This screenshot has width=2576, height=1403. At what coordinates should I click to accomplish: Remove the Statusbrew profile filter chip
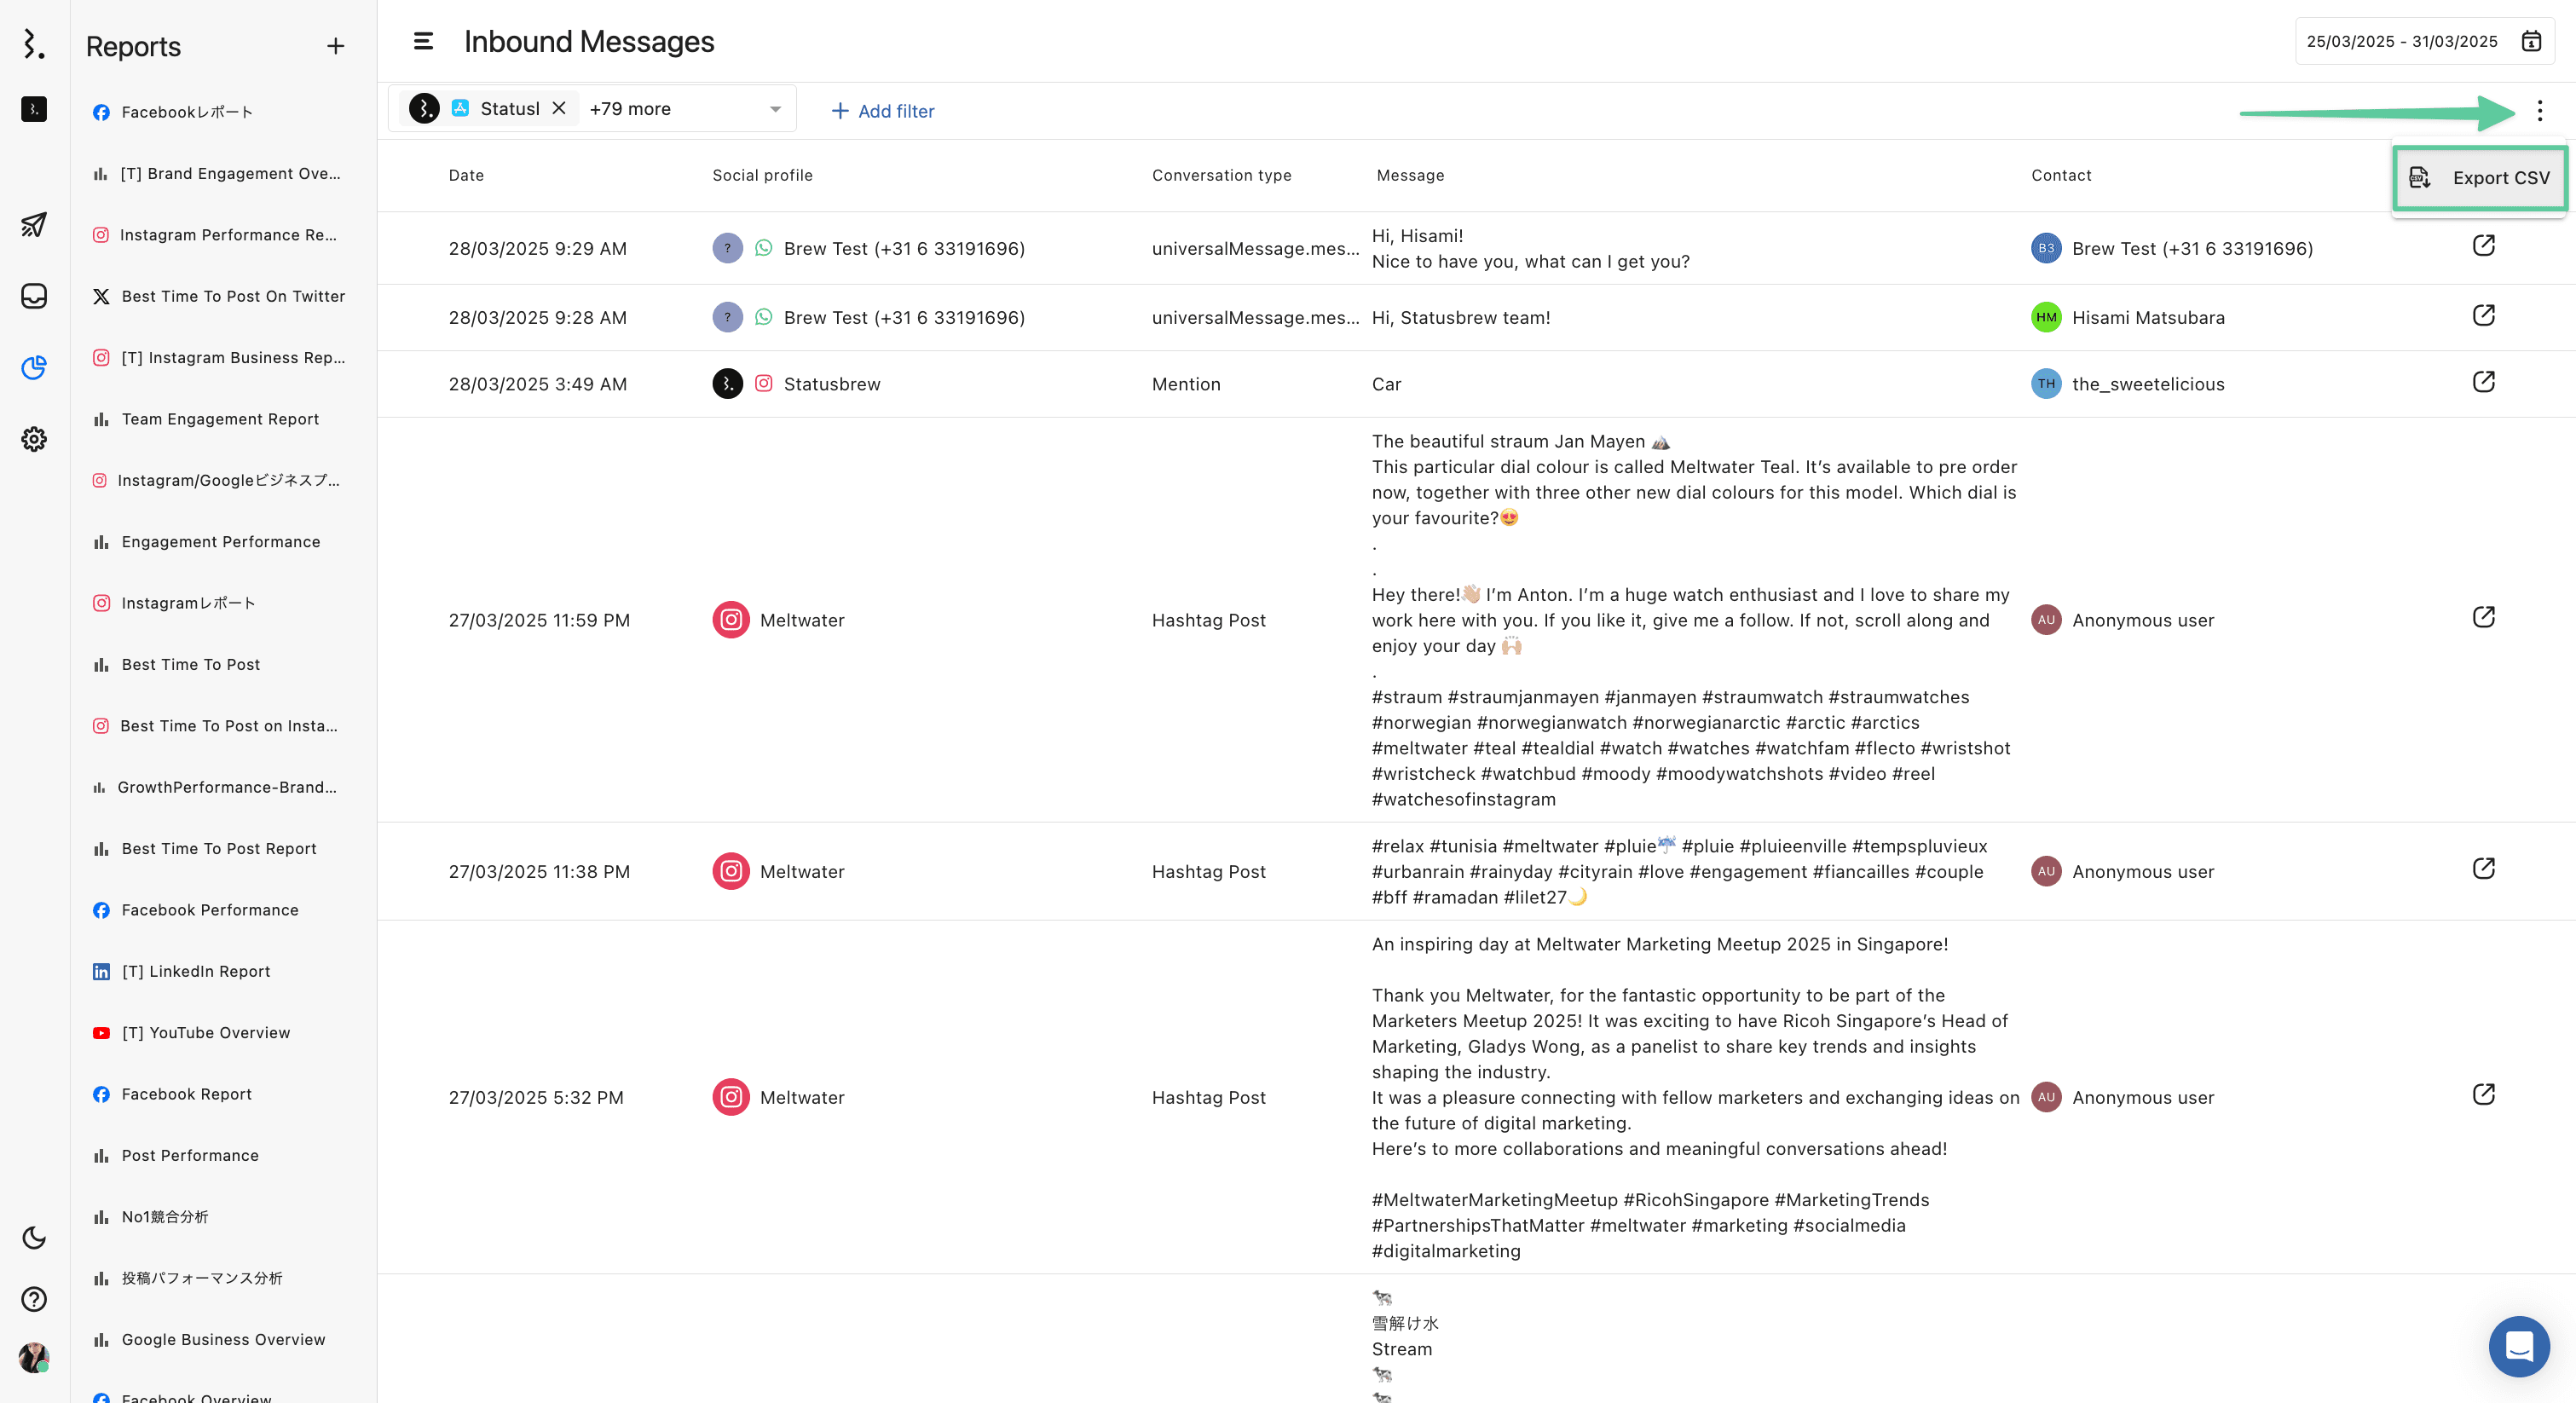click(x=559, y=108)
